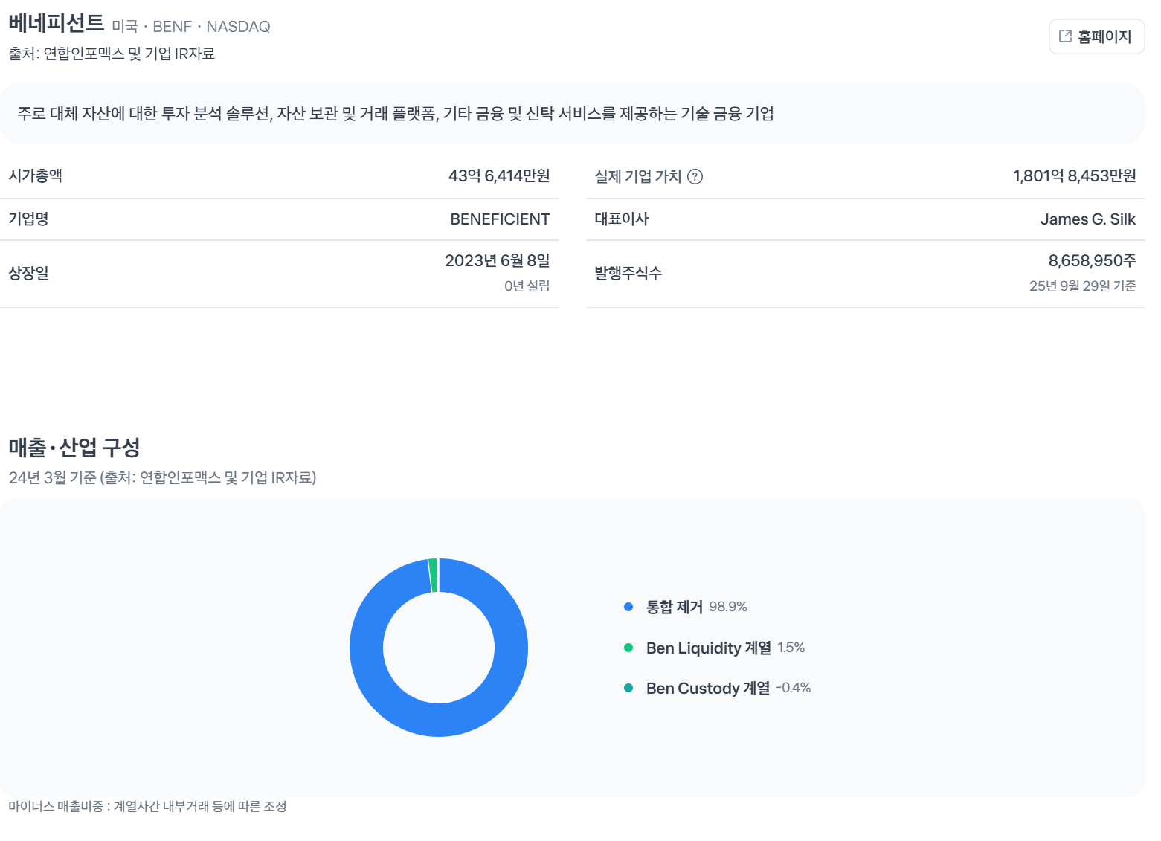The image size is (1161, 841).
Task: Click the help icon beside 실제 기업 가치
Action: [x=695, y=176]
